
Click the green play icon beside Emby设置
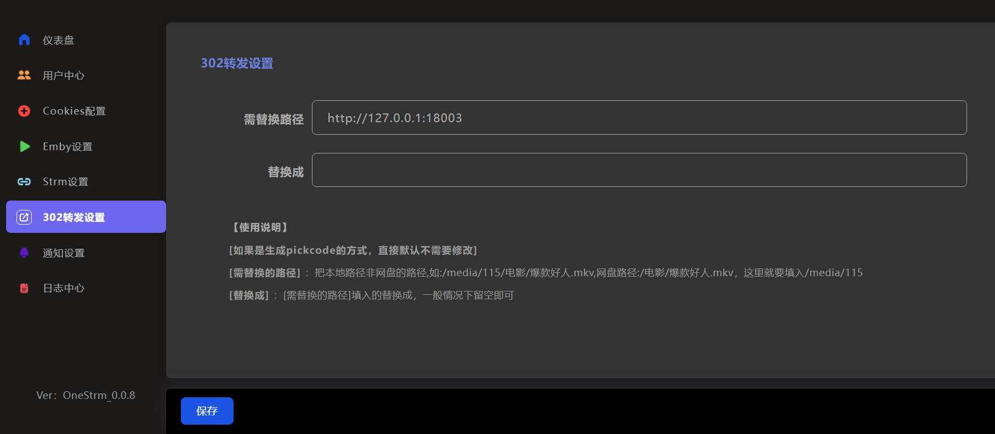(25, 146)
